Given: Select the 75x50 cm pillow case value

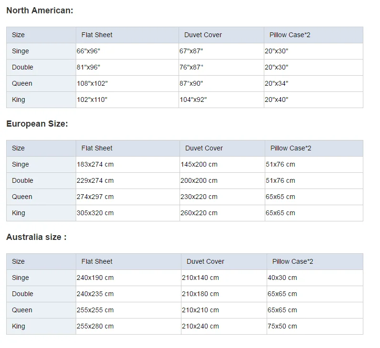Looking at the screenshot, I should pos(282,326).
